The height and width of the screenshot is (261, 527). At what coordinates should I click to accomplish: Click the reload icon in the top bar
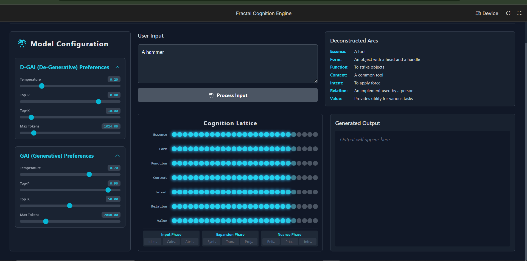tap(508, 13)
